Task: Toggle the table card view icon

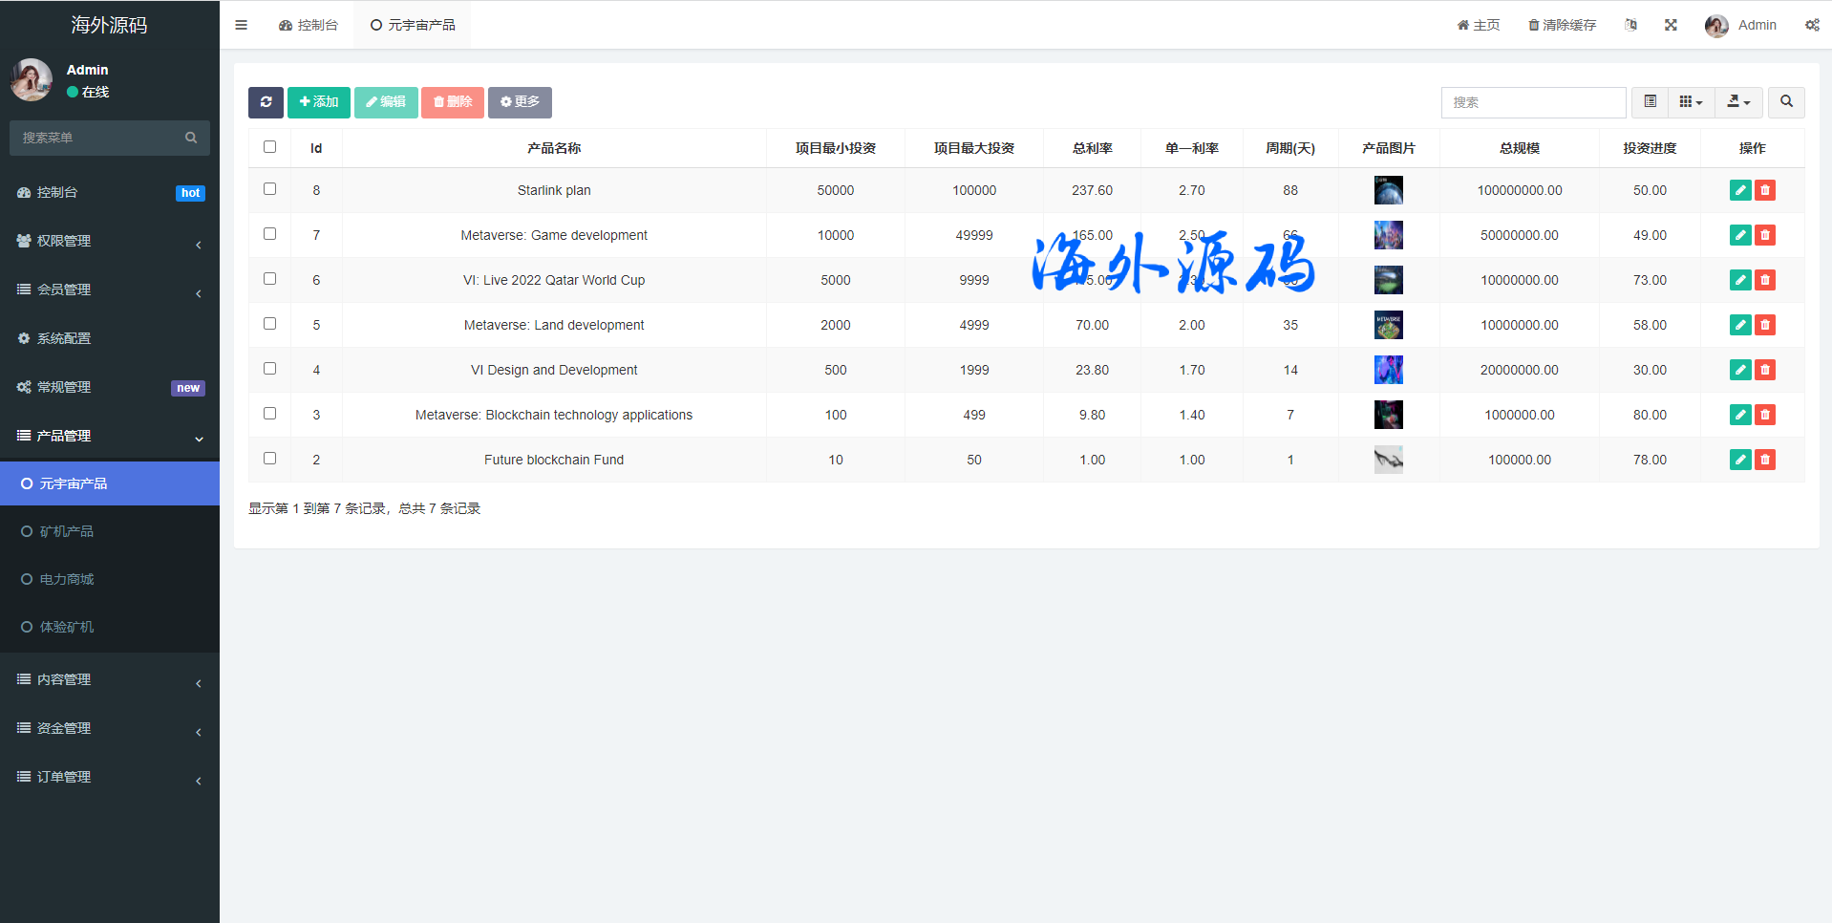Action: tap(1650, 102)
